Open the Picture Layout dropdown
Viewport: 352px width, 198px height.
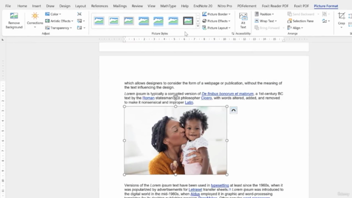point(216,28)
